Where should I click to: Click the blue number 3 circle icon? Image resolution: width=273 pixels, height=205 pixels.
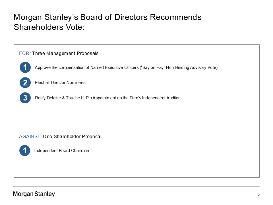pos(25,98)
